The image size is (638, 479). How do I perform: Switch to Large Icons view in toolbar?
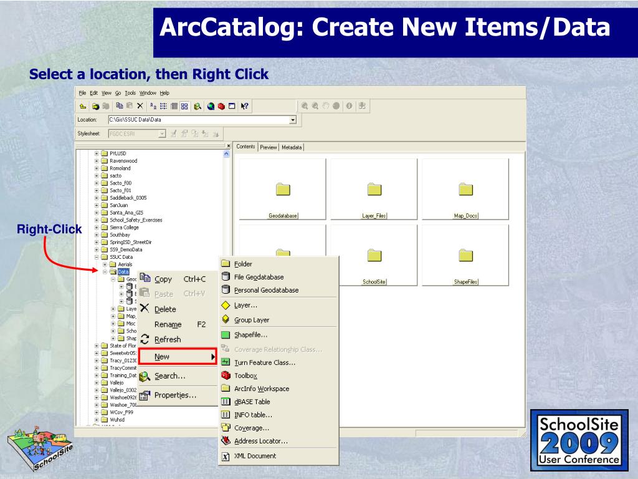pyautogui.click(x=153, y=106)
